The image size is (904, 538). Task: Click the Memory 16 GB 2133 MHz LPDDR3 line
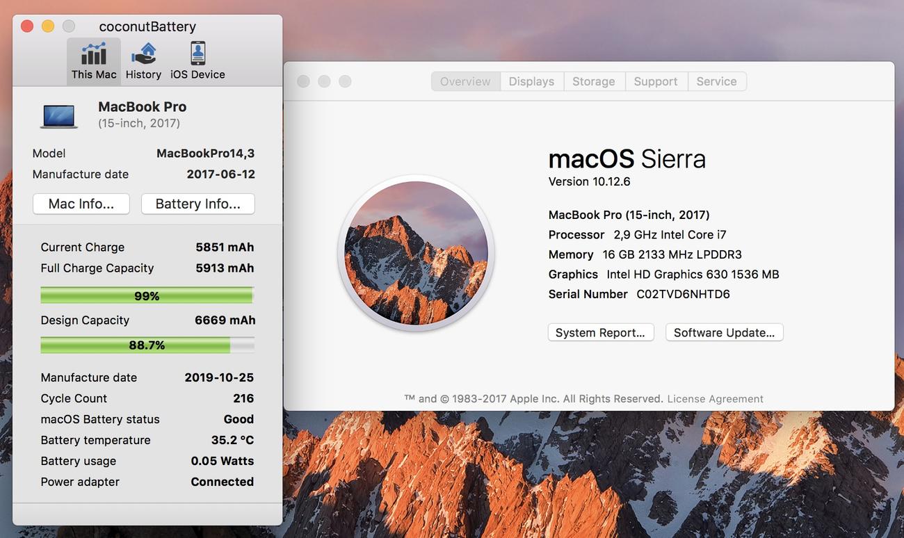coord(645,254)
